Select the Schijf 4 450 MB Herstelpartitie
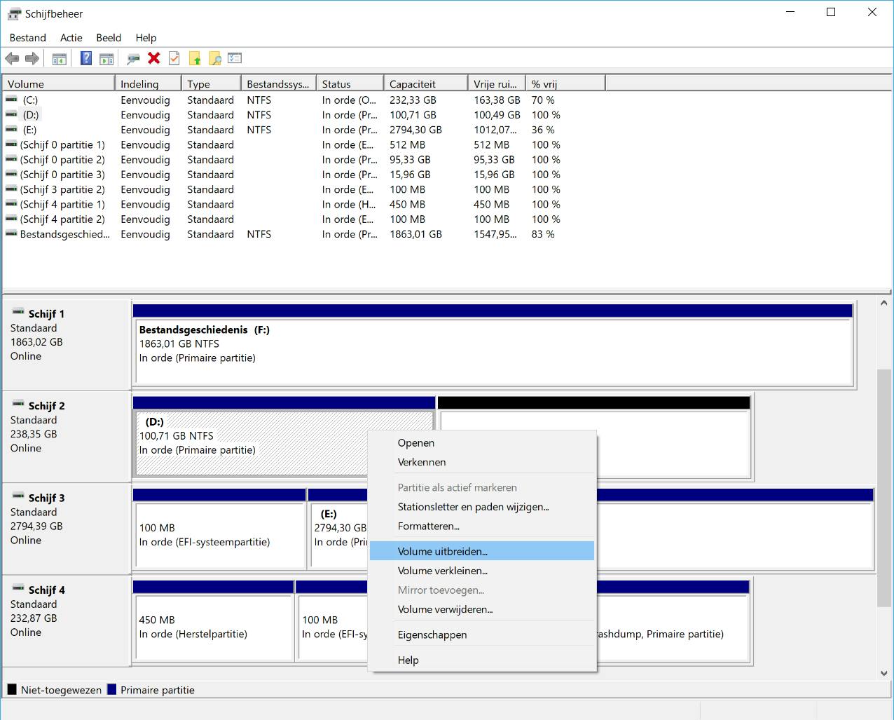The width and height of the screenshot is (894, 720). [213, 627]
